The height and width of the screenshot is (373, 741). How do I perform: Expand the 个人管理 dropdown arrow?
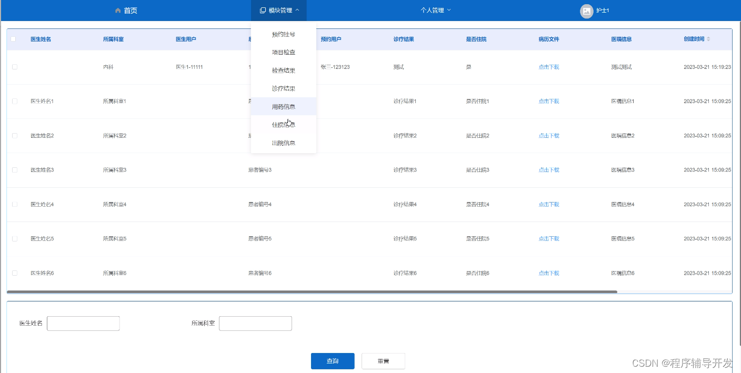449,11
